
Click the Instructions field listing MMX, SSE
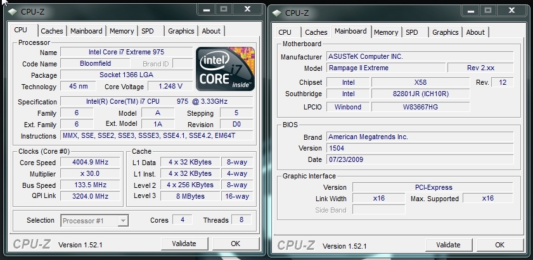point(157,136)
